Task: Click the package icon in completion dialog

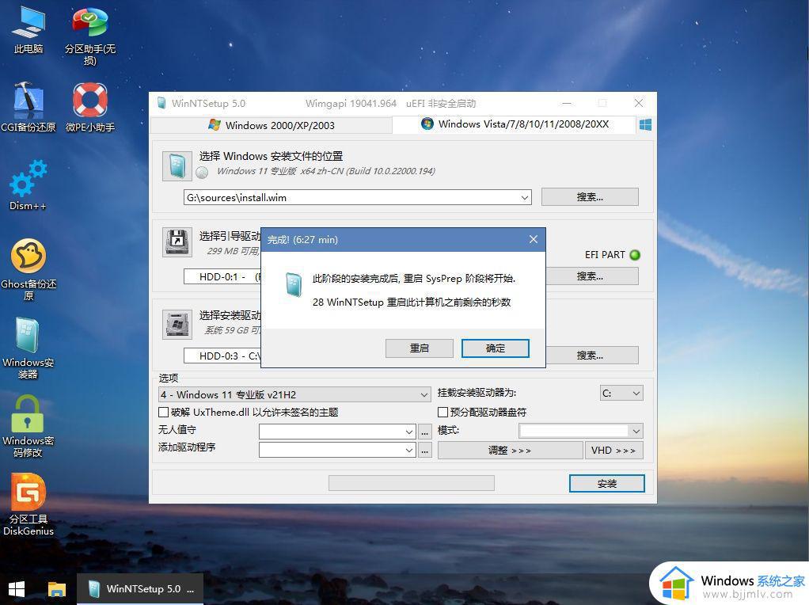Action: (294, 284)
